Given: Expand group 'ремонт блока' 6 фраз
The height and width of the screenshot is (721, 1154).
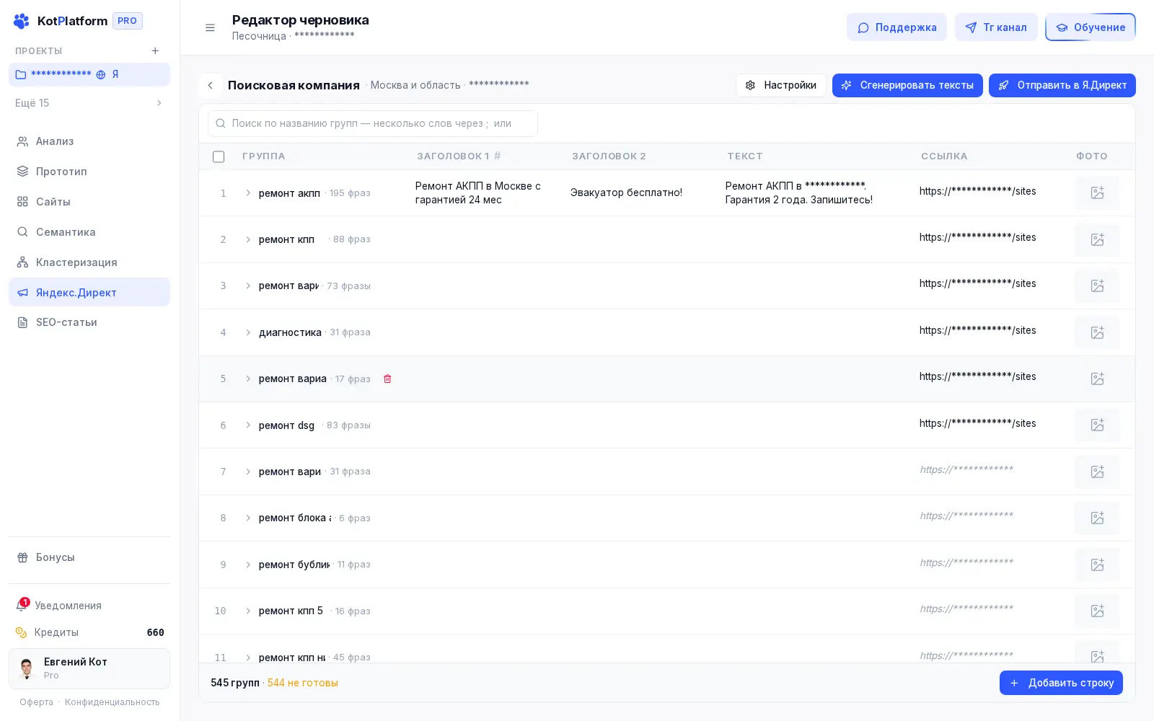Looking at the screenshot, I should click(248, 518).
